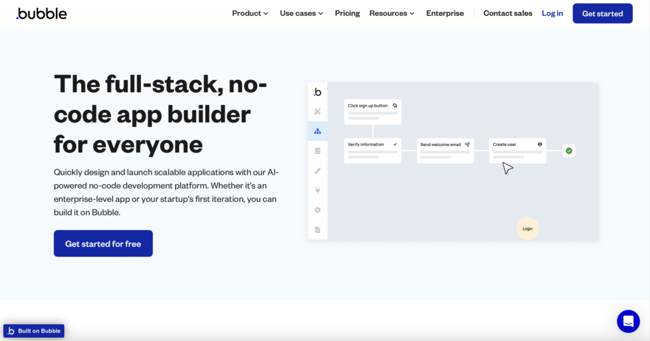
Task: Click the checkmark icon on Verify information card
Action: 395,144
